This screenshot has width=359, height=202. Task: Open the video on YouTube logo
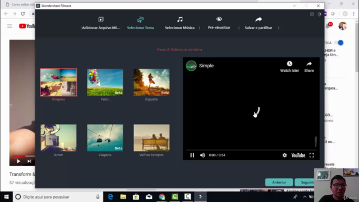pyautogui.click(x=298, y=155)
